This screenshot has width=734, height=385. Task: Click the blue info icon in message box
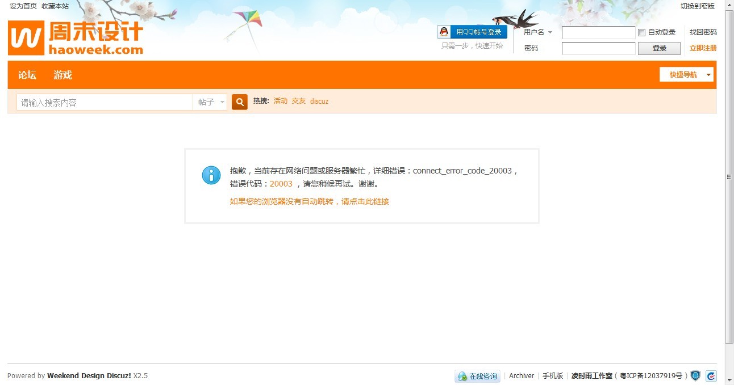tap(211, 175)
